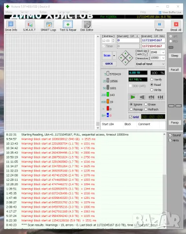The image size is (186, 234).
Task: Click the Comment column header
Action: tap(144, 124)
